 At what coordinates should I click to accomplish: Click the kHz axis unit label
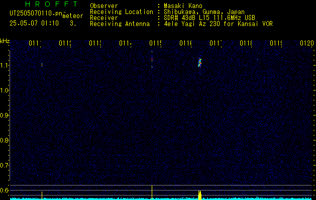point(5,41)
